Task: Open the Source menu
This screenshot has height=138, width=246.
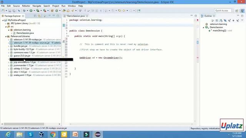Action: coord(16,6)
